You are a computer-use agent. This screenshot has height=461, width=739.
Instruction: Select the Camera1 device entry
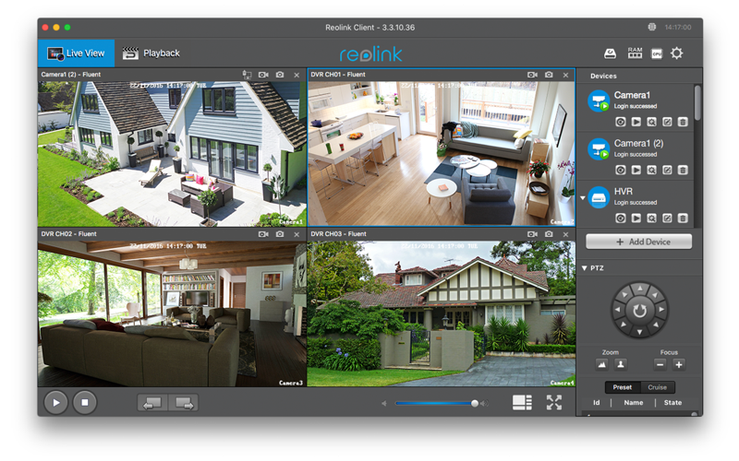pos(636,108)
